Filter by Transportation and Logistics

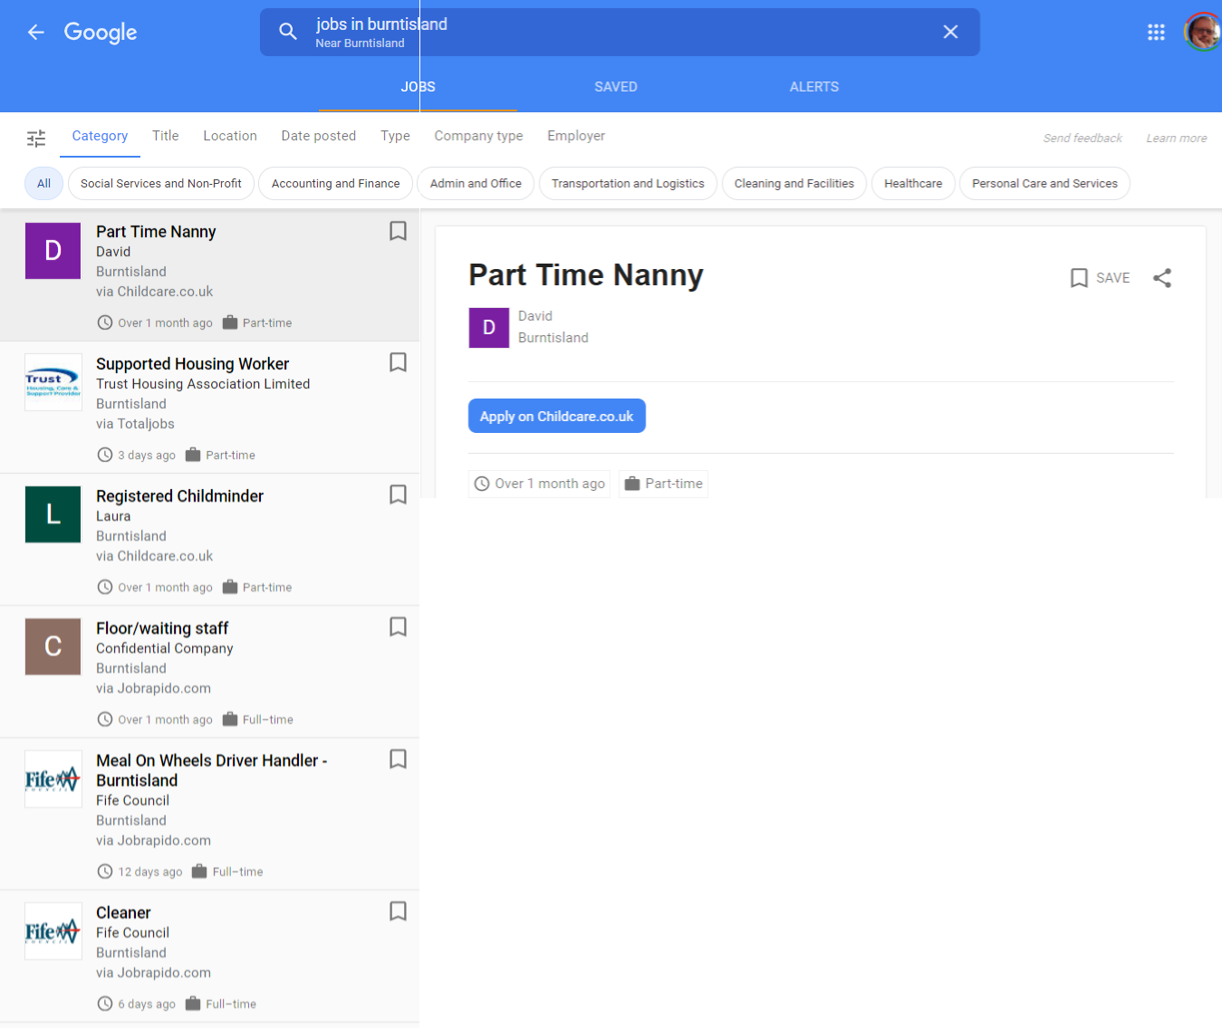[628, 183]
